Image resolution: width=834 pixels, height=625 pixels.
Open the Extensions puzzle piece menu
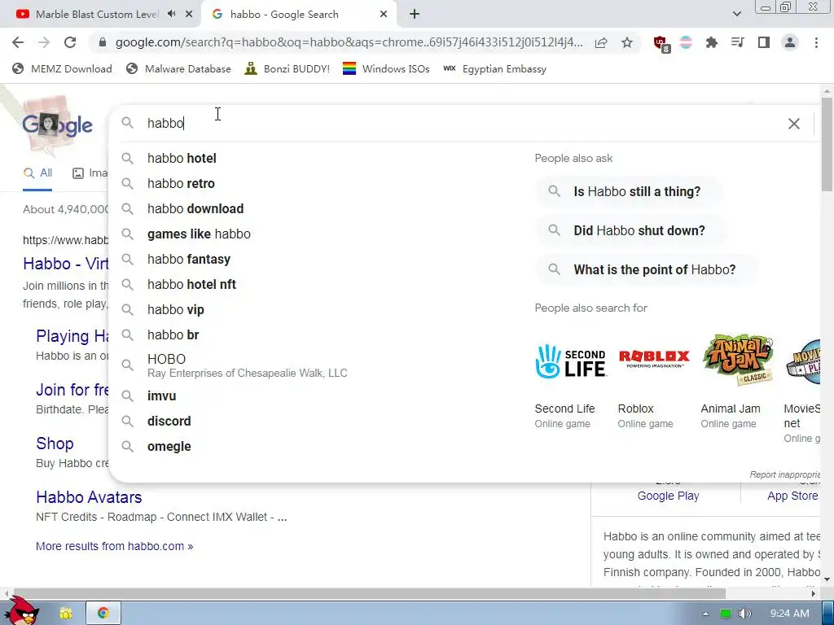(712, 42)
